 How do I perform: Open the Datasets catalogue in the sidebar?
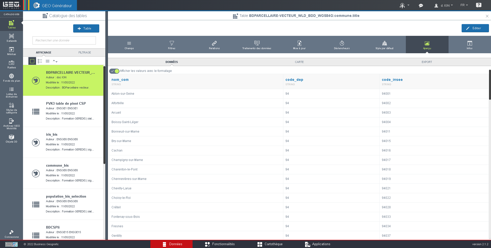click(x=12, y=38)
